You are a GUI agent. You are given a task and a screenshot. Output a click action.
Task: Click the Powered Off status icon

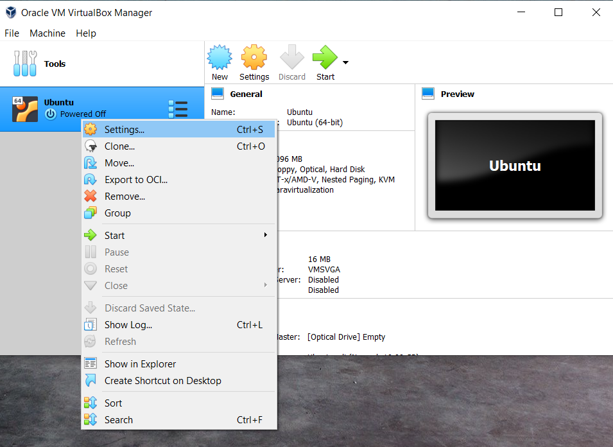click(51, 114)
